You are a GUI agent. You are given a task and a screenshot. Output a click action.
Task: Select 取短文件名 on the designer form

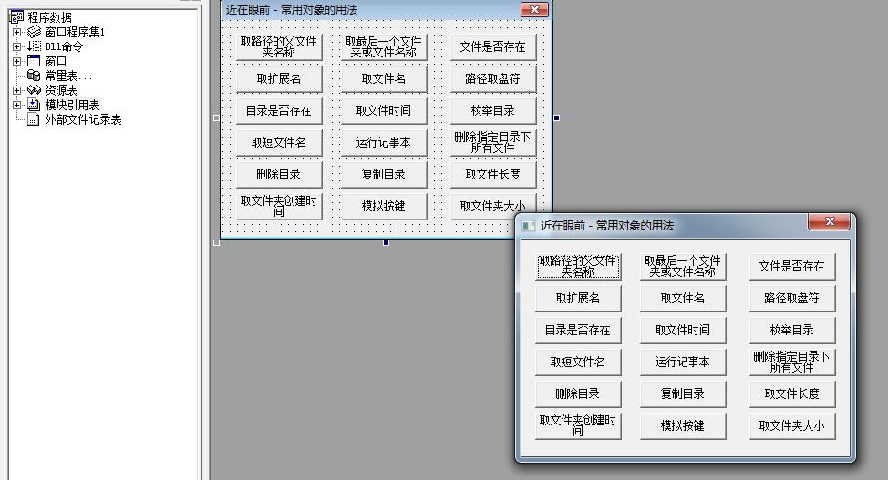279,143
